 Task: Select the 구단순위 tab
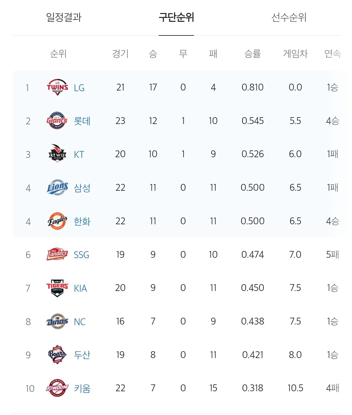coord(176,17)
